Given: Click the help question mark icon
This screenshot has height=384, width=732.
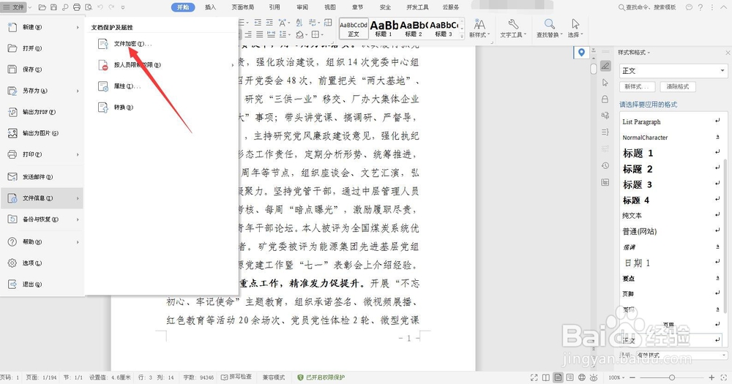Looking at the screenshot, I should click(701, 7).
